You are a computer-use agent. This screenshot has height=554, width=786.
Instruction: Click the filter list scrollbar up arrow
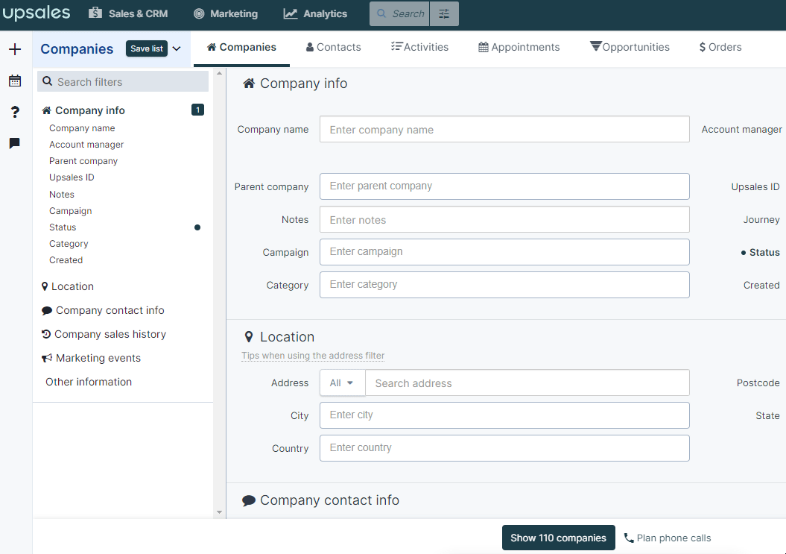(x=219, y=73)
